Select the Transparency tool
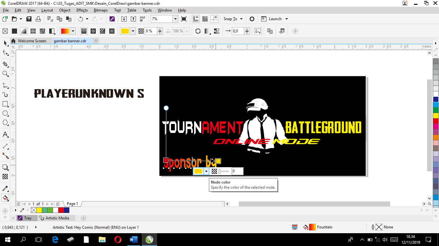Viewport: 439px width, 246px height. pyautogui.click(x=5, y=176)
